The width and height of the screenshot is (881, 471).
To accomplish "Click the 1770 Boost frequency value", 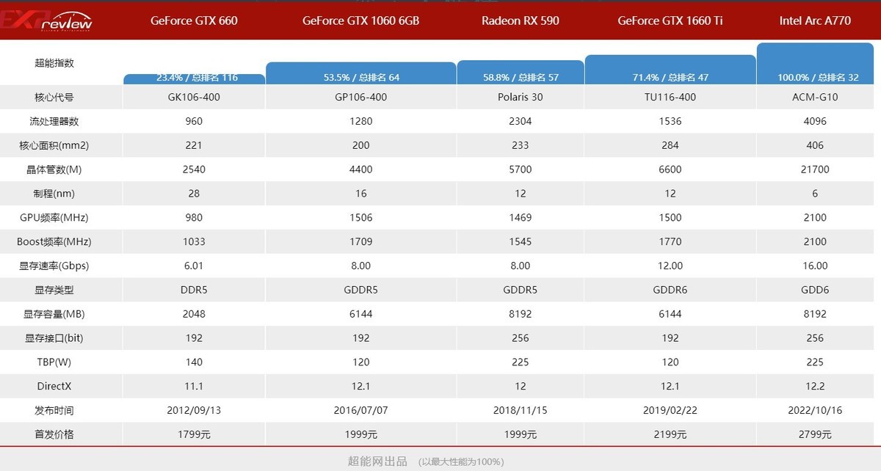I will click(670, 241).
